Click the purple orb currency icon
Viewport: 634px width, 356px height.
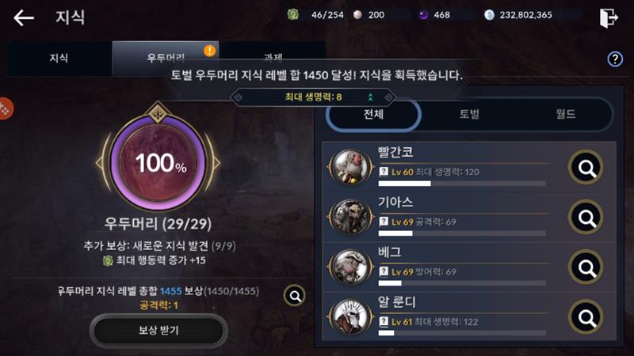coord(423,15)
